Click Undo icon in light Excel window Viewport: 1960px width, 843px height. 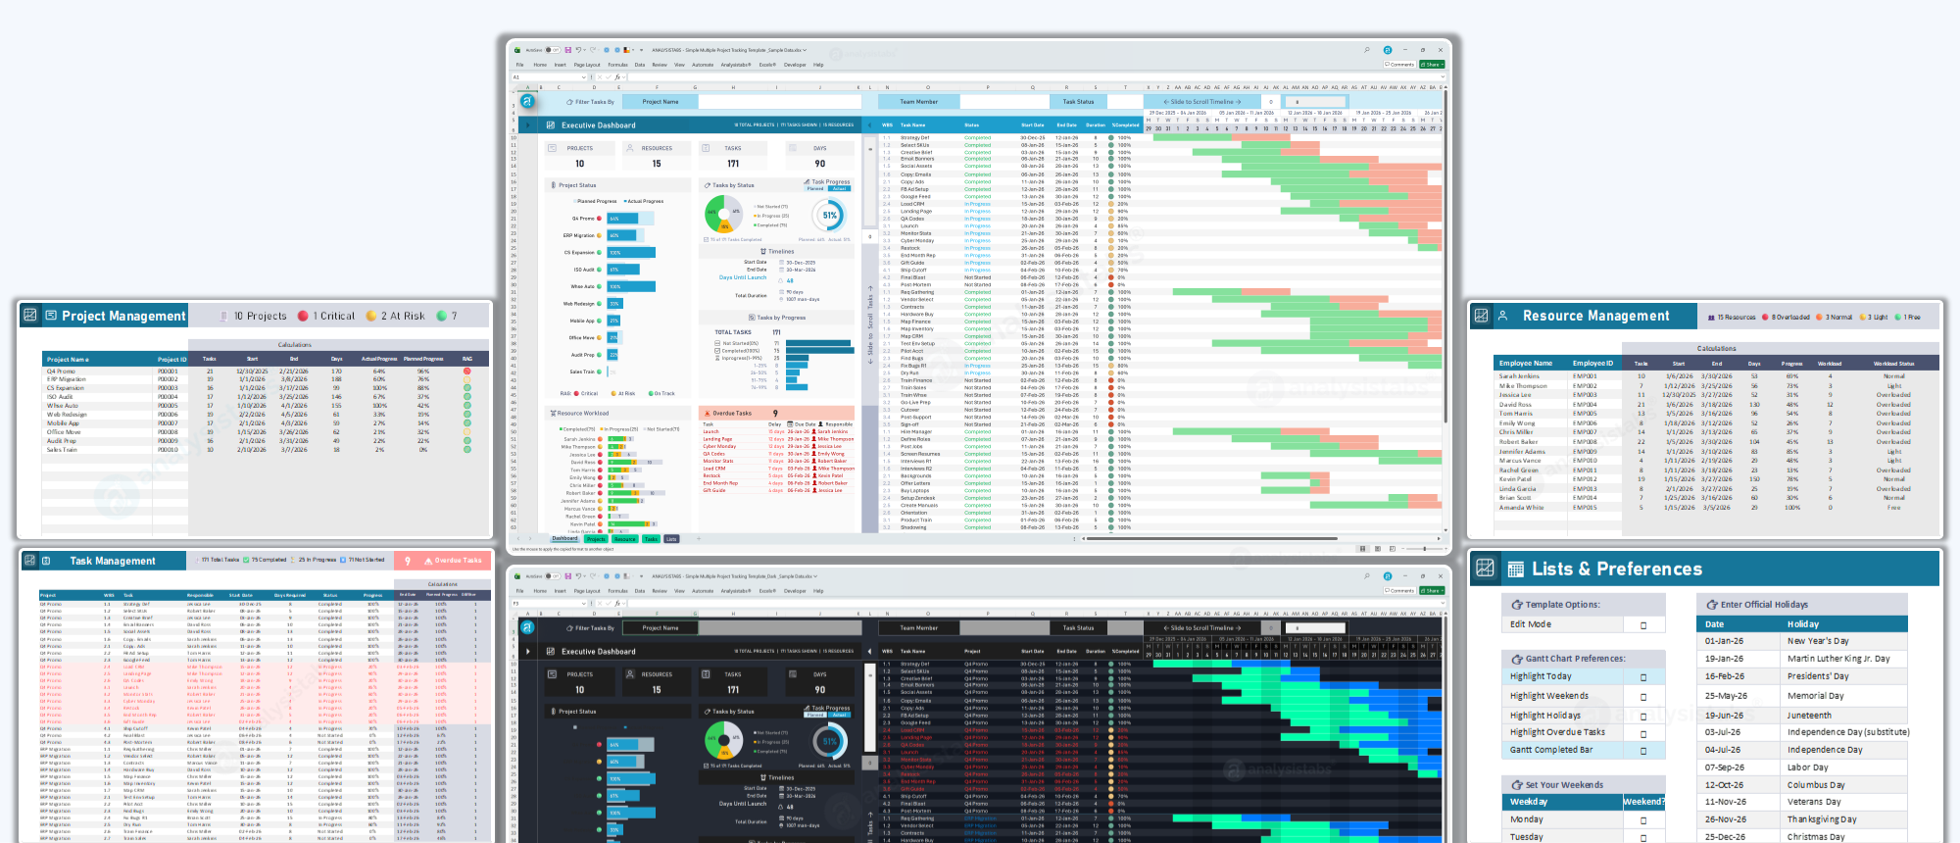point(578,50)
